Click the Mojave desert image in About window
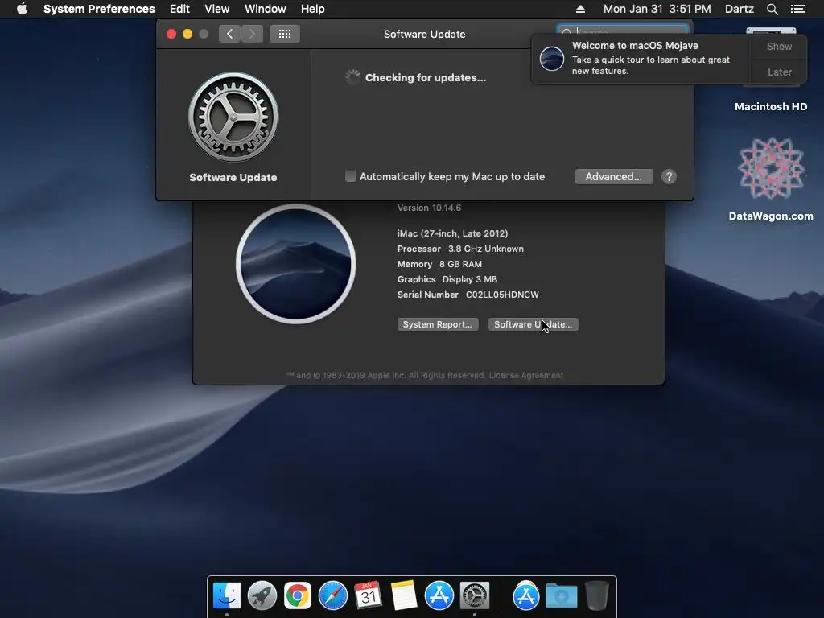The image size is (824, 618). (x=296, y=264)
